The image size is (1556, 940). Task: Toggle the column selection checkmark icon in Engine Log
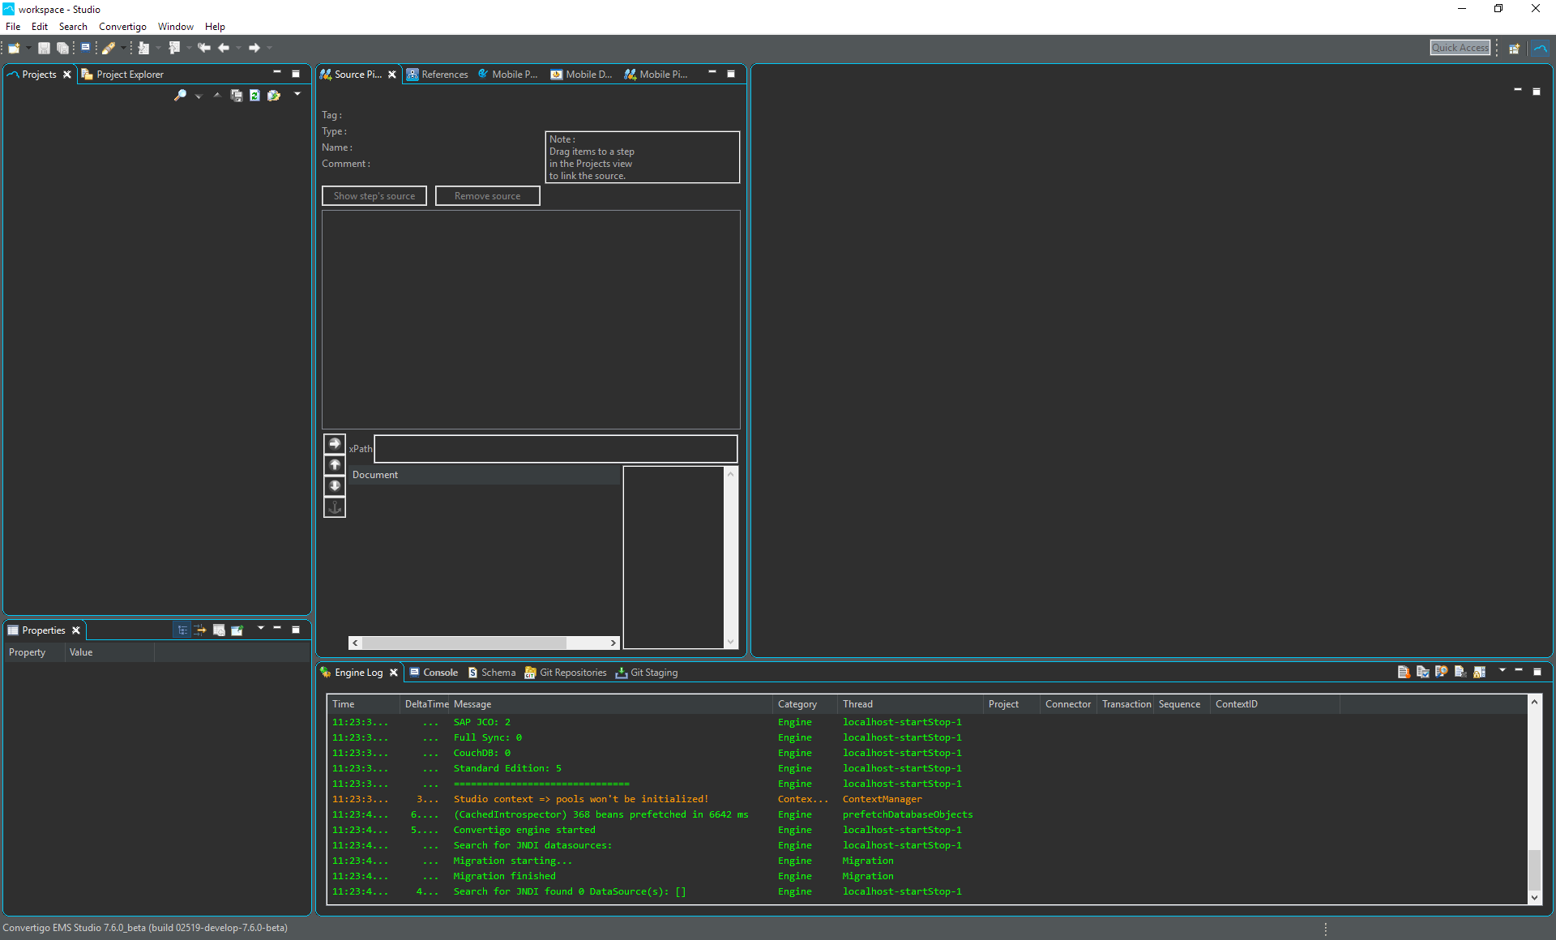coord(1422,672)
